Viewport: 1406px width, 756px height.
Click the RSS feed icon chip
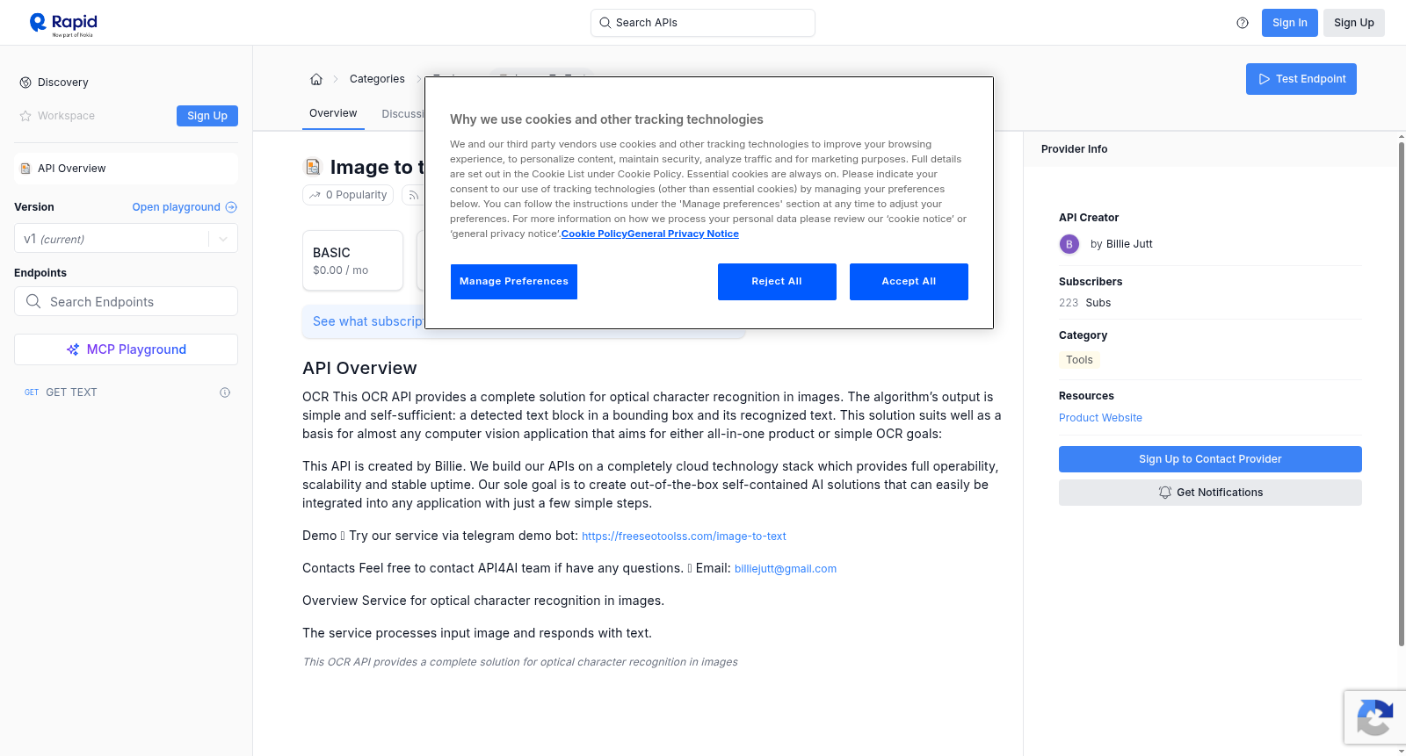(x=413, y=195)
